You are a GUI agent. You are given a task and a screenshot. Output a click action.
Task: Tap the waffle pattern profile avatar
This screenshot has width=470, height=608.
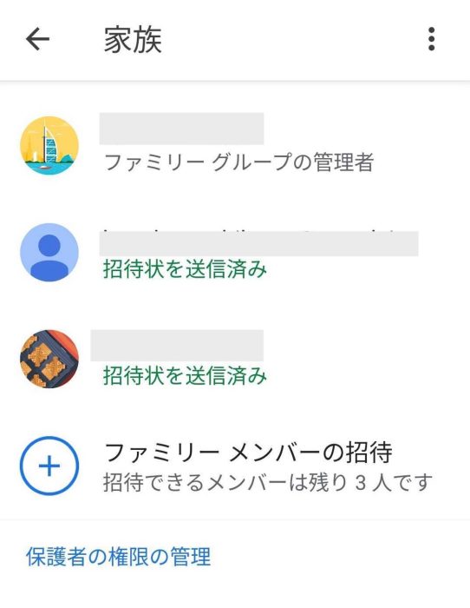coord(49,359)
